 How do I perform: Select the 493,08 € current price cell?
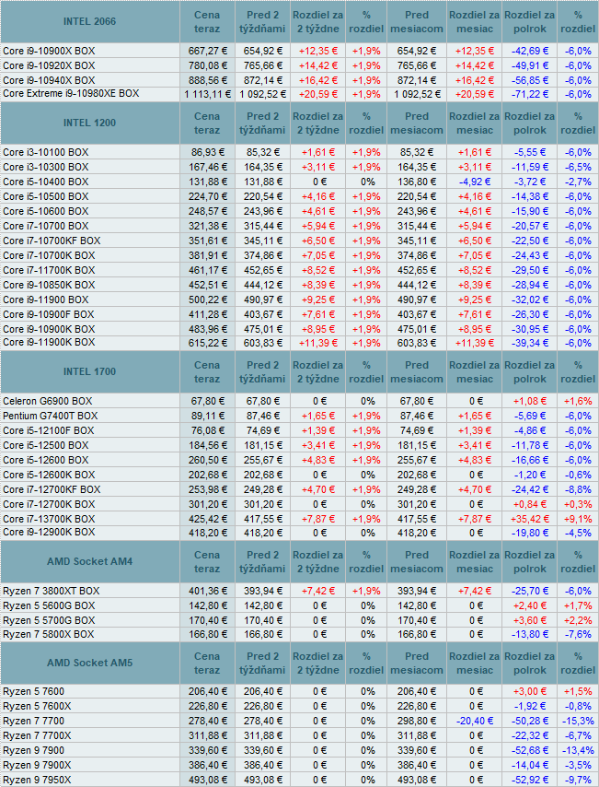(208, 781)
